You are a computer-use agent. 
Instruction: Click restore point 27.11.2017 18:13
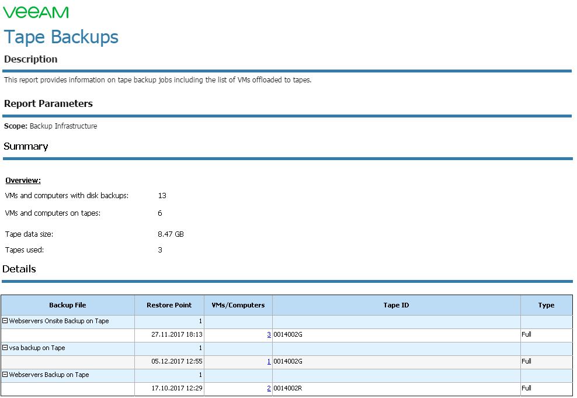click(x=177, y=335)
